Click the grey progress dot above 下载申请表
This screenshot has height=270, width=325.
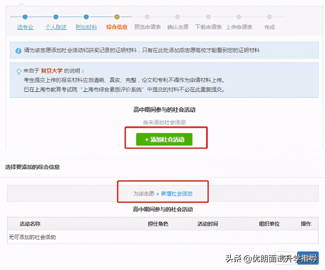(209, 17)
